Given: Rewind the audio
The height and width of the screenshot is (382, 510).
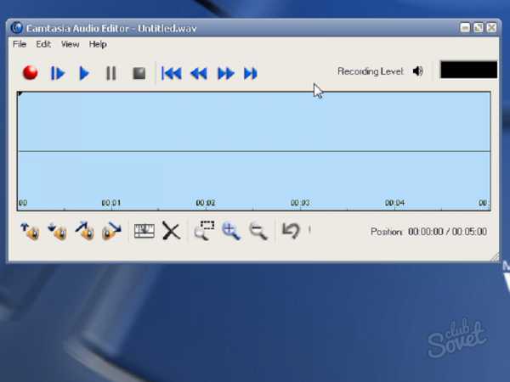Looking at the screenshot, I should coord(199,73).
